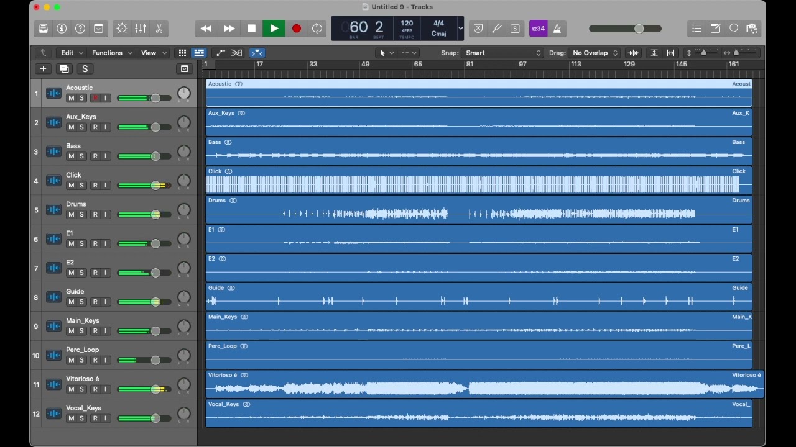
Task: Toggle Flex bowtie icon
Action: pos(236,53)
